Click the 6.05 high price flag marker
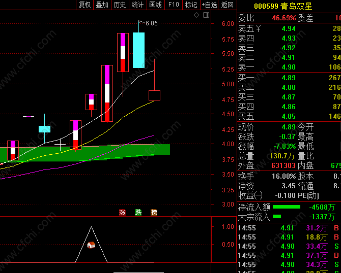This screenshot has height=273, width=341. click(x=148, y=23)
